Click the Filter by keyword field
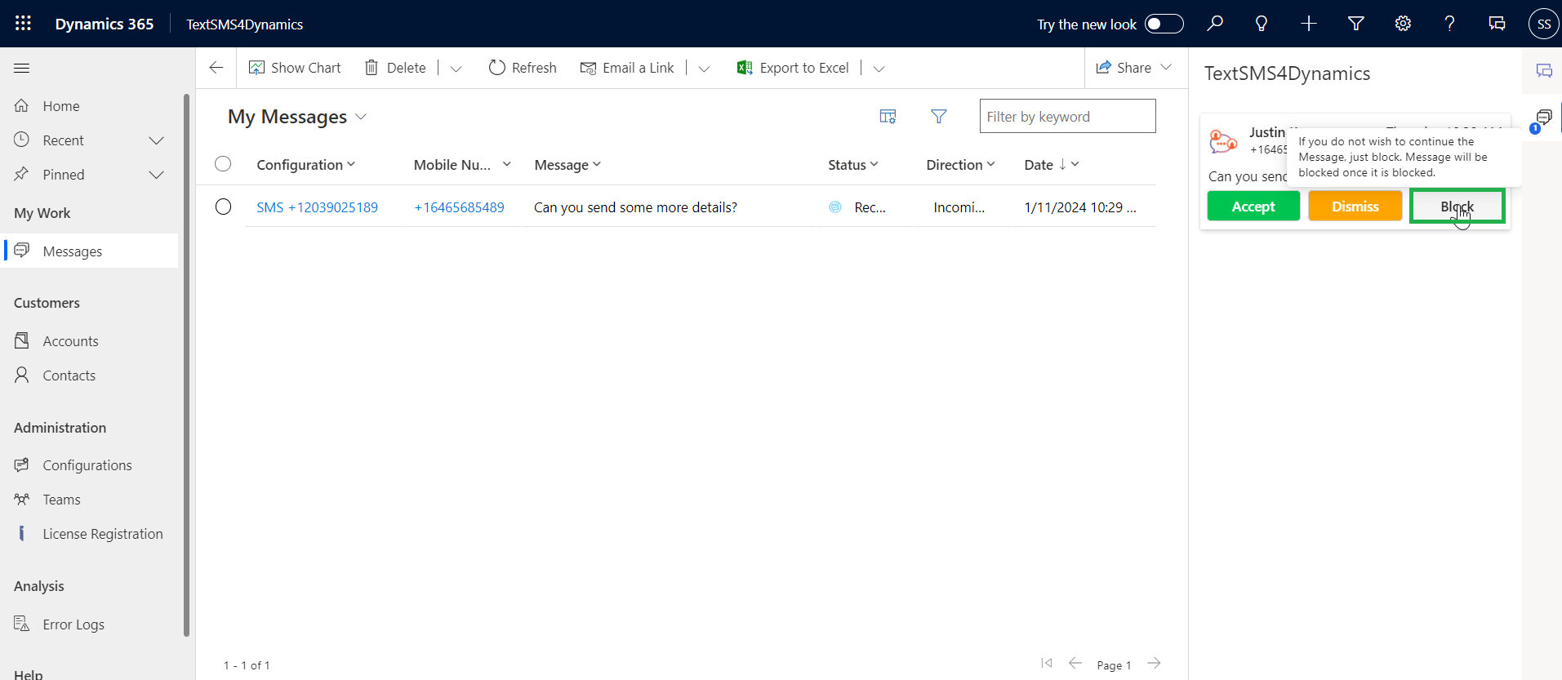Screen dimensions: 1562x680 [1066, 117]
